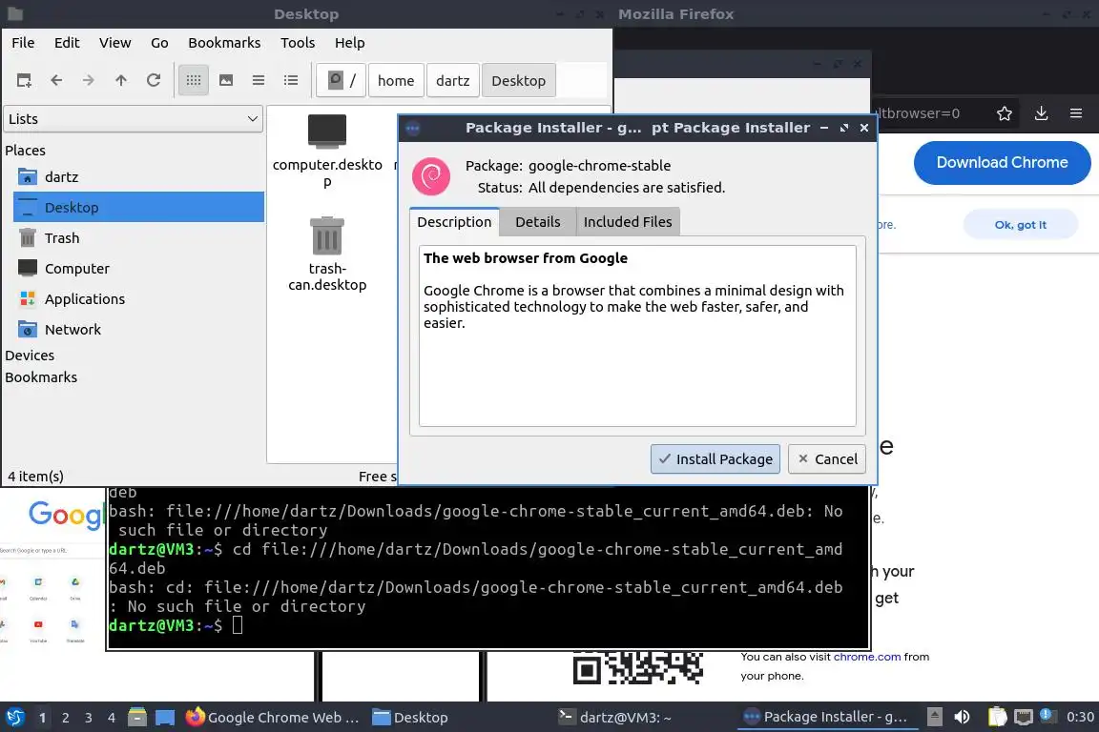The height and width of the screenshot is (732, 1099).
Task: Switch to Google Chrome Web Firefox task
Action: 272,718
